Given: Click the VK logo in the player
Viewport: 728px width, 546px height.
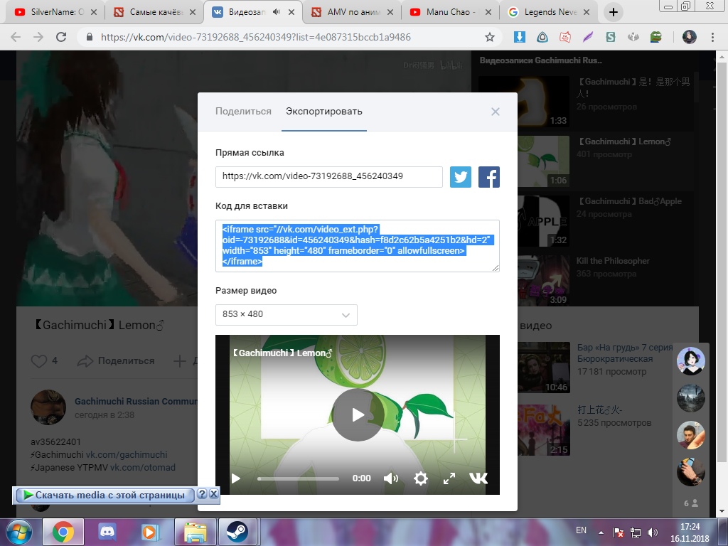Looking at the screenshot, I should pyautogui.click(x=478, y=478).
